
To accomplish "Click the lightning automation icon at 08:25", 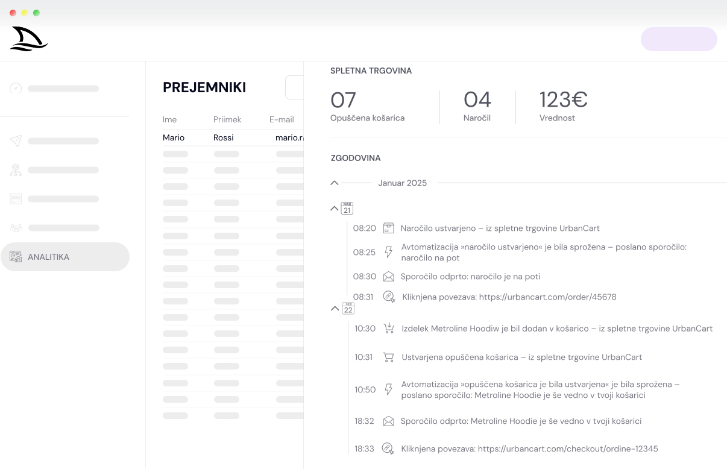I will click(389, 252).
